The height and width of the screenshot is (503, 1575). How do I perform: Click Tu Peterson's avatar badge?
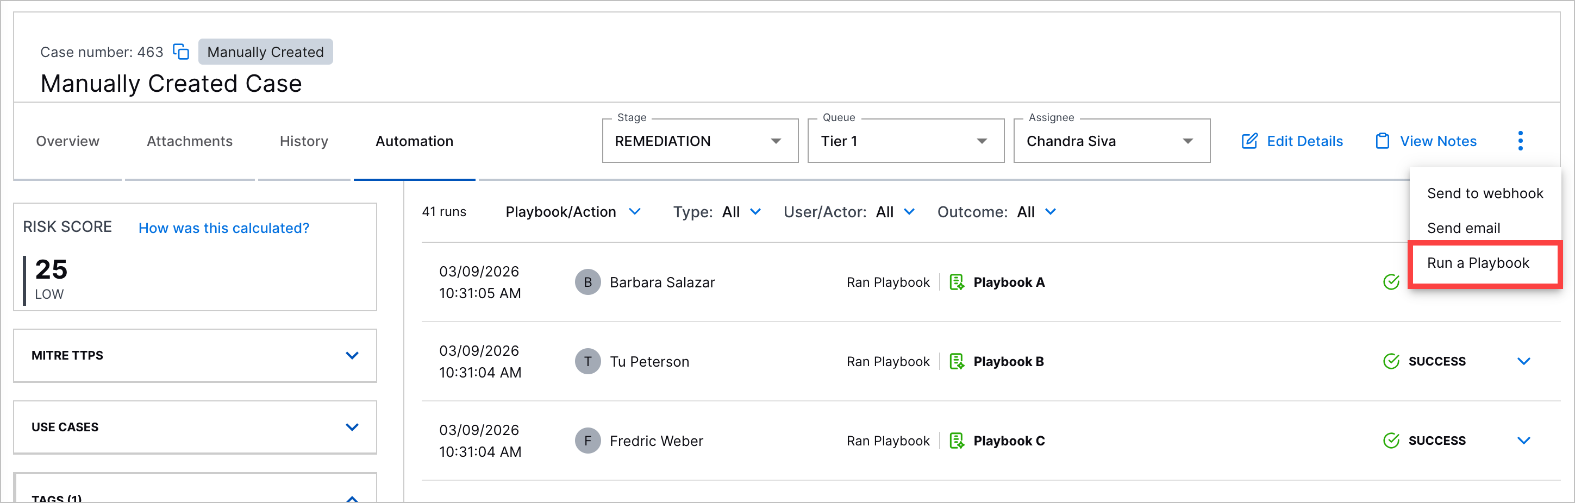click(587, 362)
